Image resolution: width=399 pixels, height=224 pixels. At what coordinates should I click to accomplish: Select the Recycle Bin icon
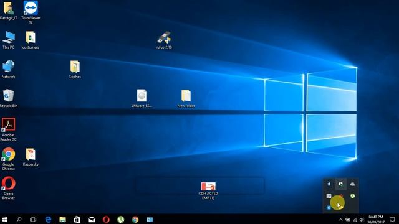coord(8,98)
